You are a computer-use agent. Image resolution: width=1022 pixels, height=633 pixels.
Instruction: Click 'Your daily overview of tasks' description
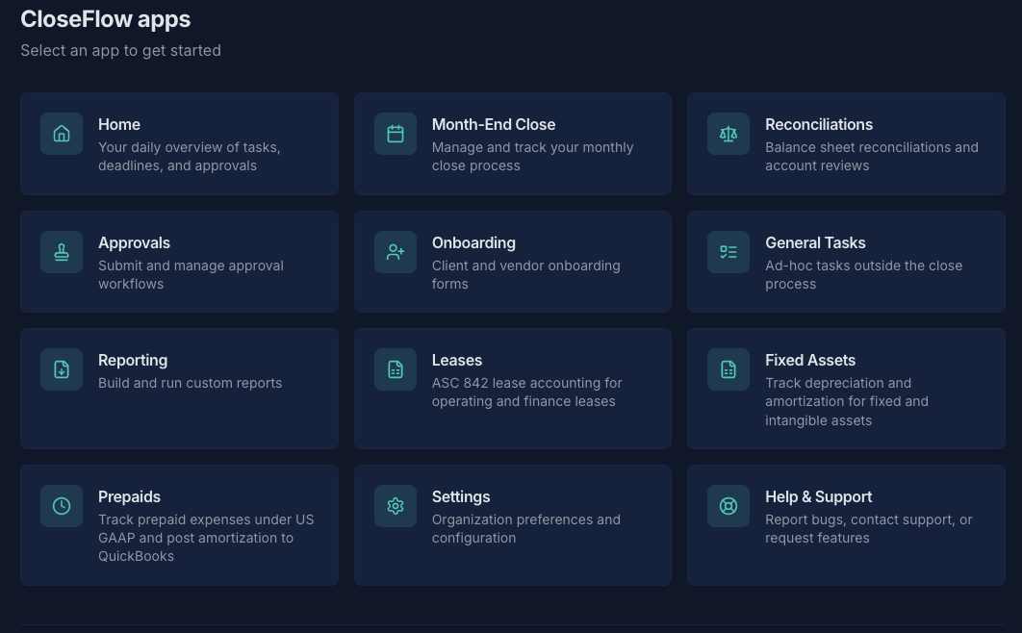pos(189,156)
